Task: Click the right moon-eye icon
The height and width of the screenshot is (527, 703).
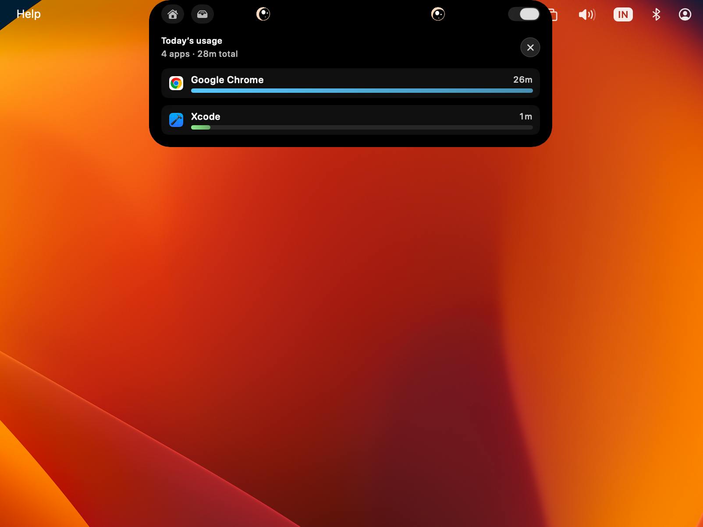Action: coord(438,14)
